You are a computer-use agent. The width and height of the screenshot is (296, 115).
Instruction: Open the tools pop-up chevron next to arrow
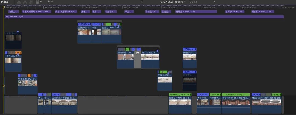click(52, 2)
